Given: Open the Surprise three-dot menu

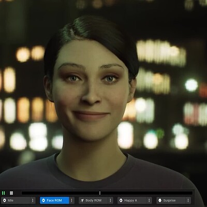Looking at the screenshot, I should (x=188, y=200).
